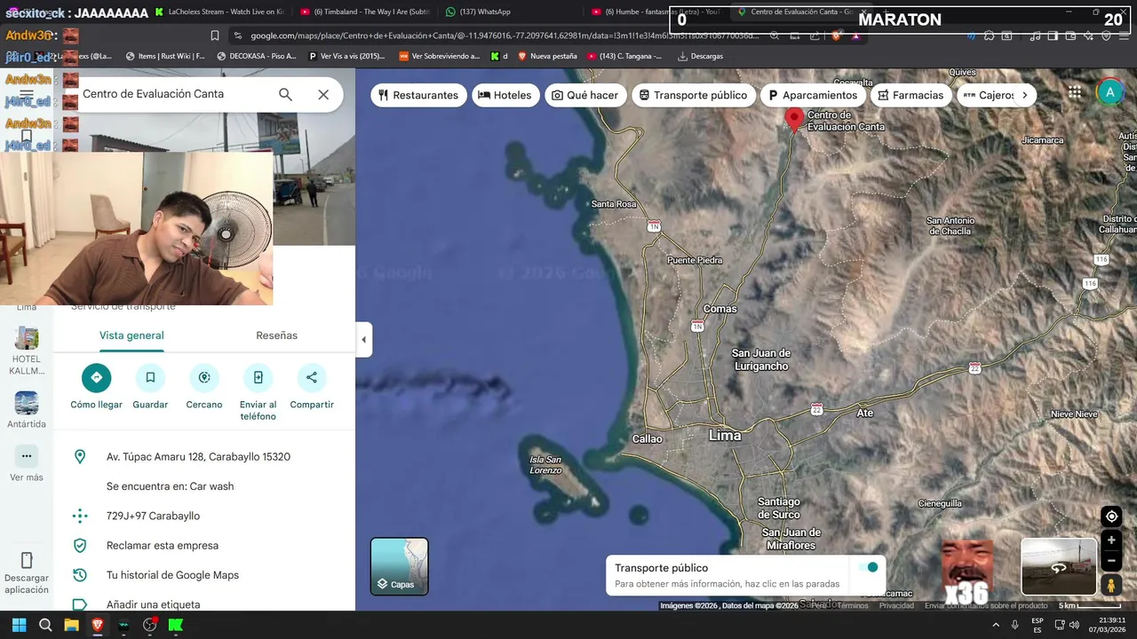This screenshot has width=1137, height=639.
Task: Open the Street View preview thumbnail
Action: [1059, 566]
